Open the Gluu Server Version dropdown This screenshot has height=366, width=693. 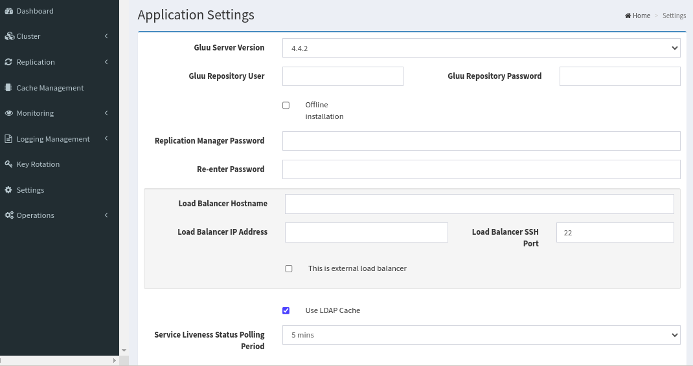point(481,48)
